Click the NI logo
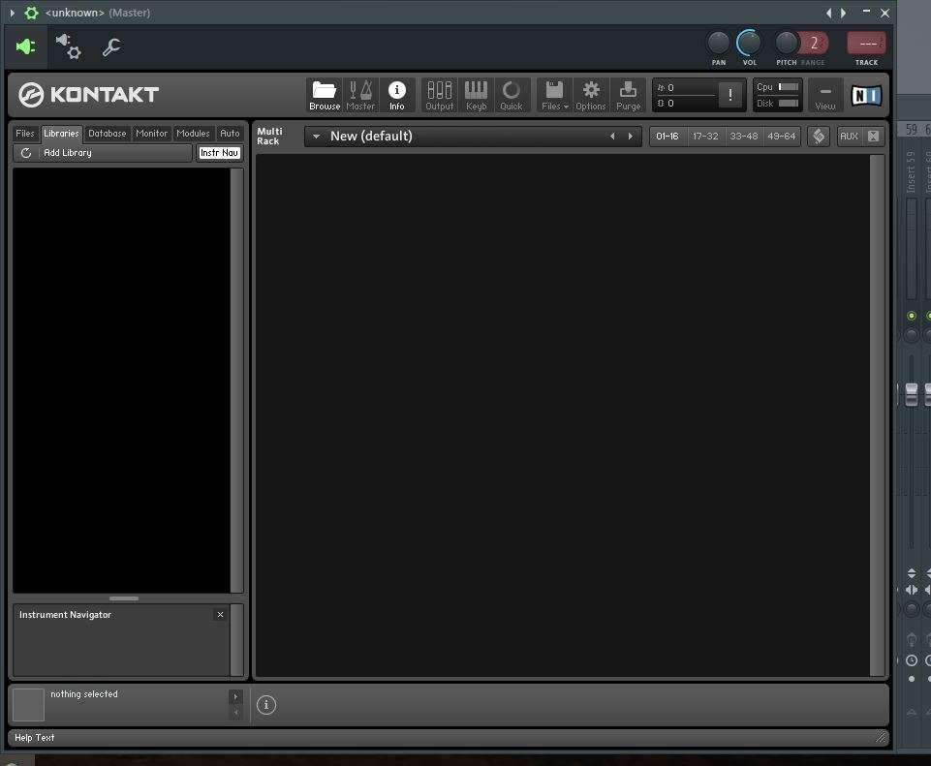Viewport: 931px width, 766px height. coord(866,95)
